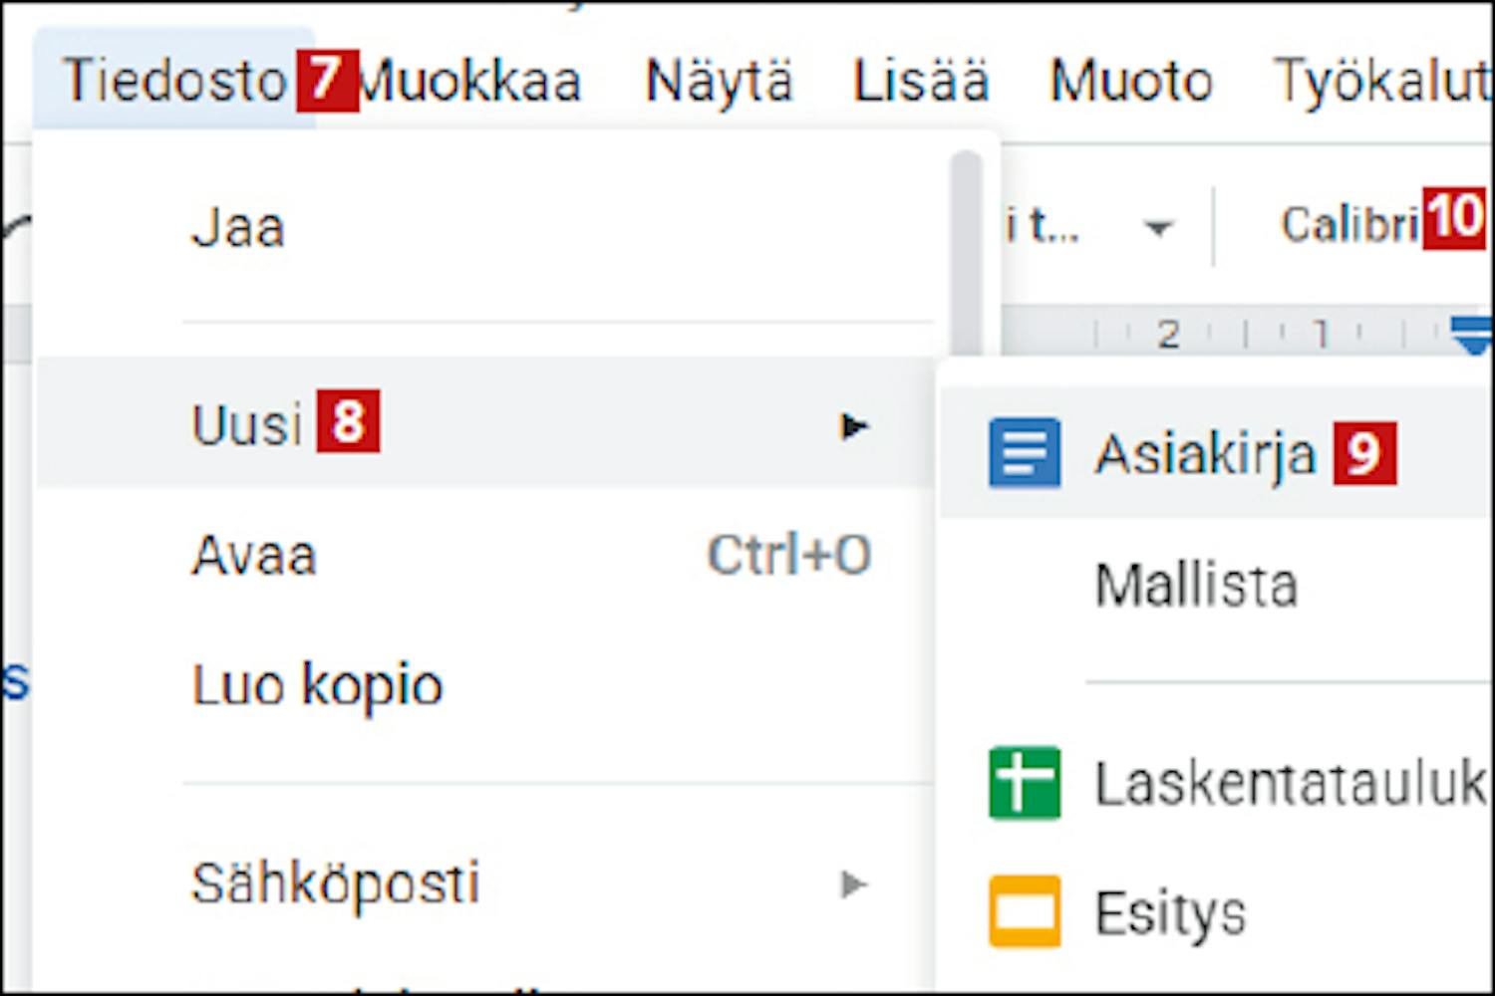The image size is (1495, 996).
Task: Open the Tiedosto menu
Action: [x=174, y=80]
